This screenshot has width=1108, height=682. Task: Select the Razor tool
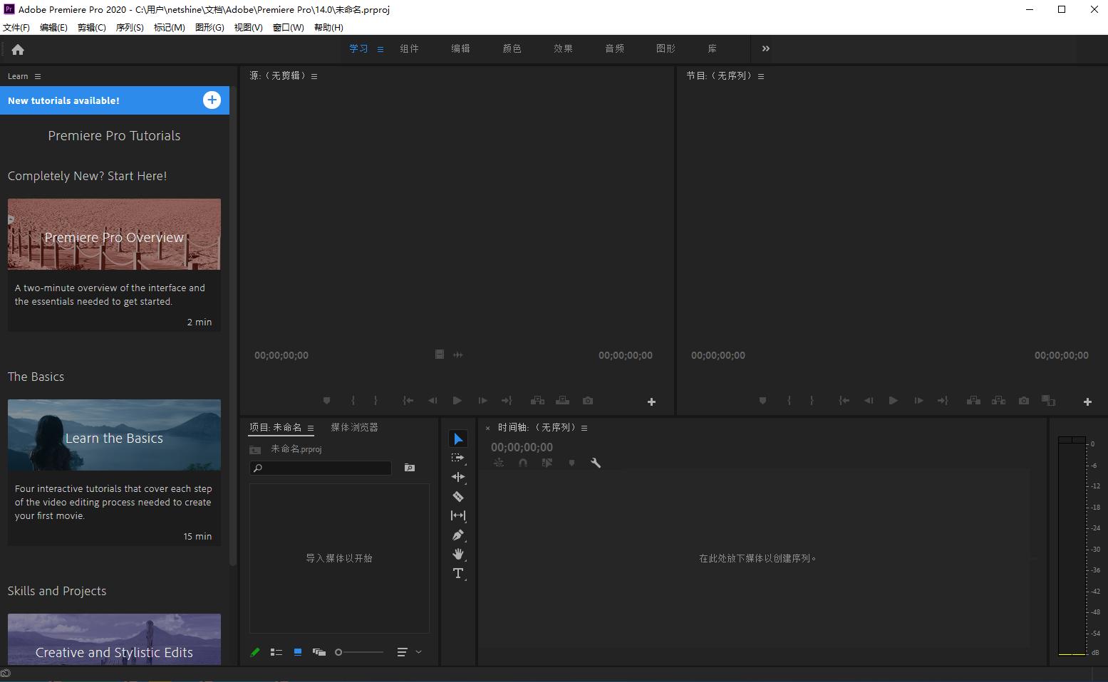[458, 496]
